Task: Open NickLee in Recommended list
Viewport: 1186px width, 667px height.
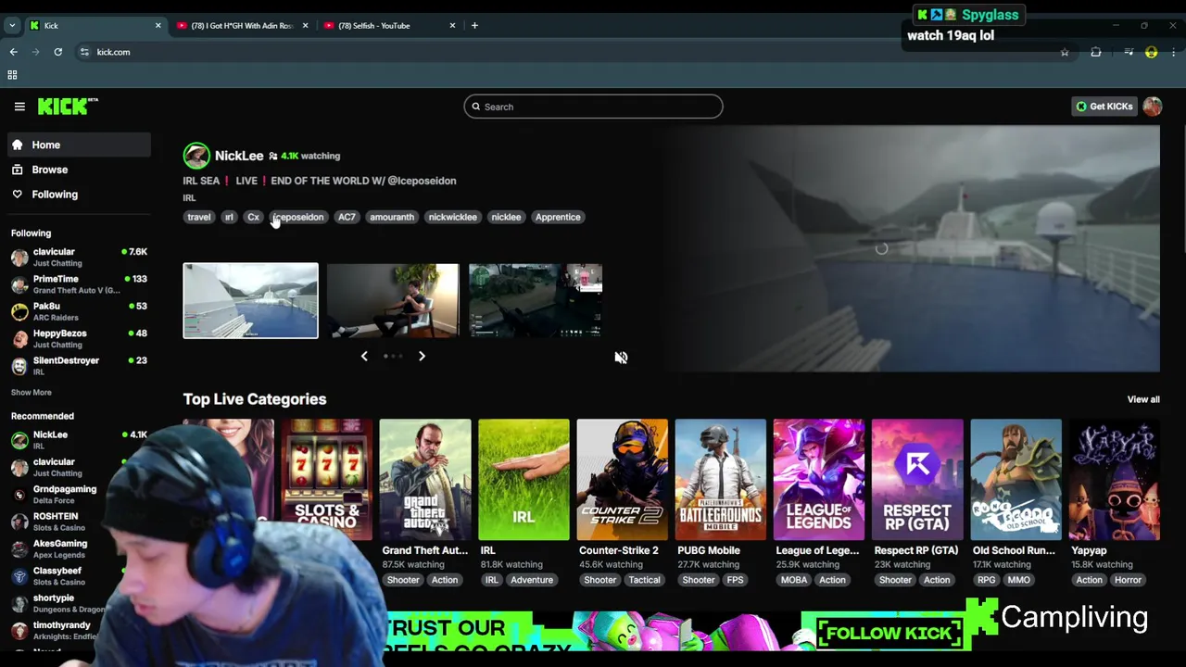Action: [79, 440]
